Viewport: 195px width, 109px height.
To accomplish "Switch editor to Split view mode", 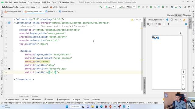I will (x=178, y=15).
